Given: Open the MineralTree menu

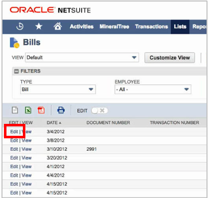Looking at the screenshot, I should (x=114, y=26).
